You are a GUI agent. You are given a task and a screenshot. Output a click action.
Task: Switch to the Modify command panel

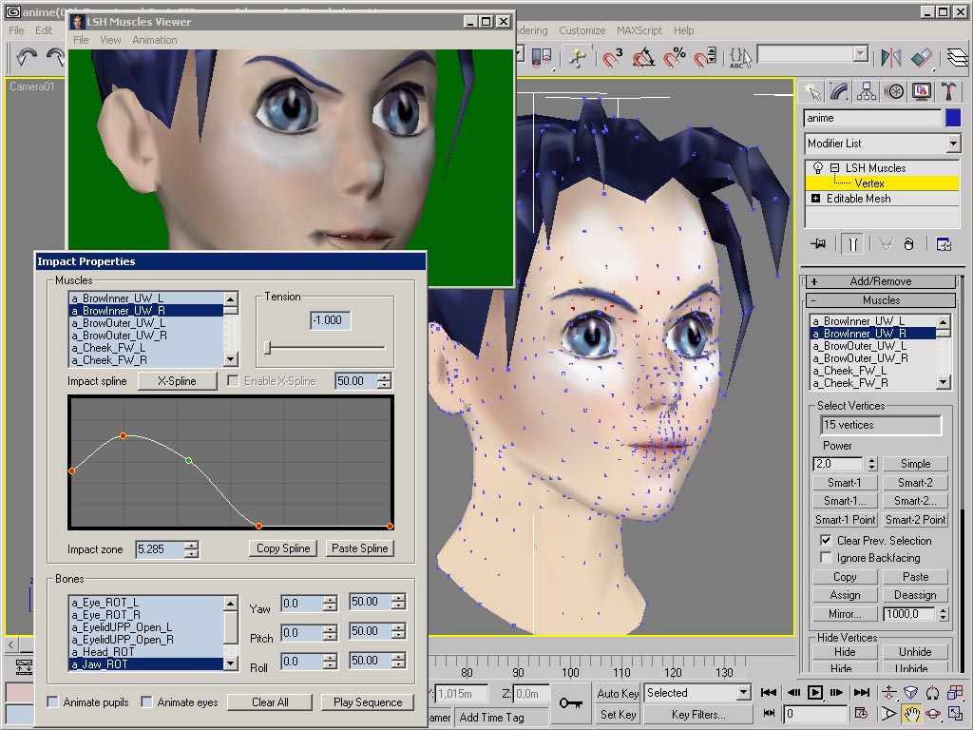pyautogui.click(x=839, y=92)
